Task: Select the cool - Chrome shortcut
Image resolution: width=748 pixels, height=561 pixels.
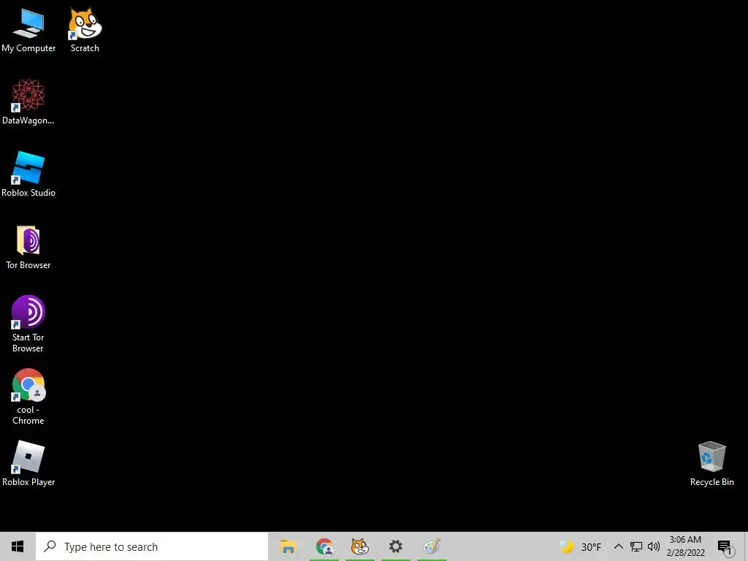Action: [x=28, y=397]
